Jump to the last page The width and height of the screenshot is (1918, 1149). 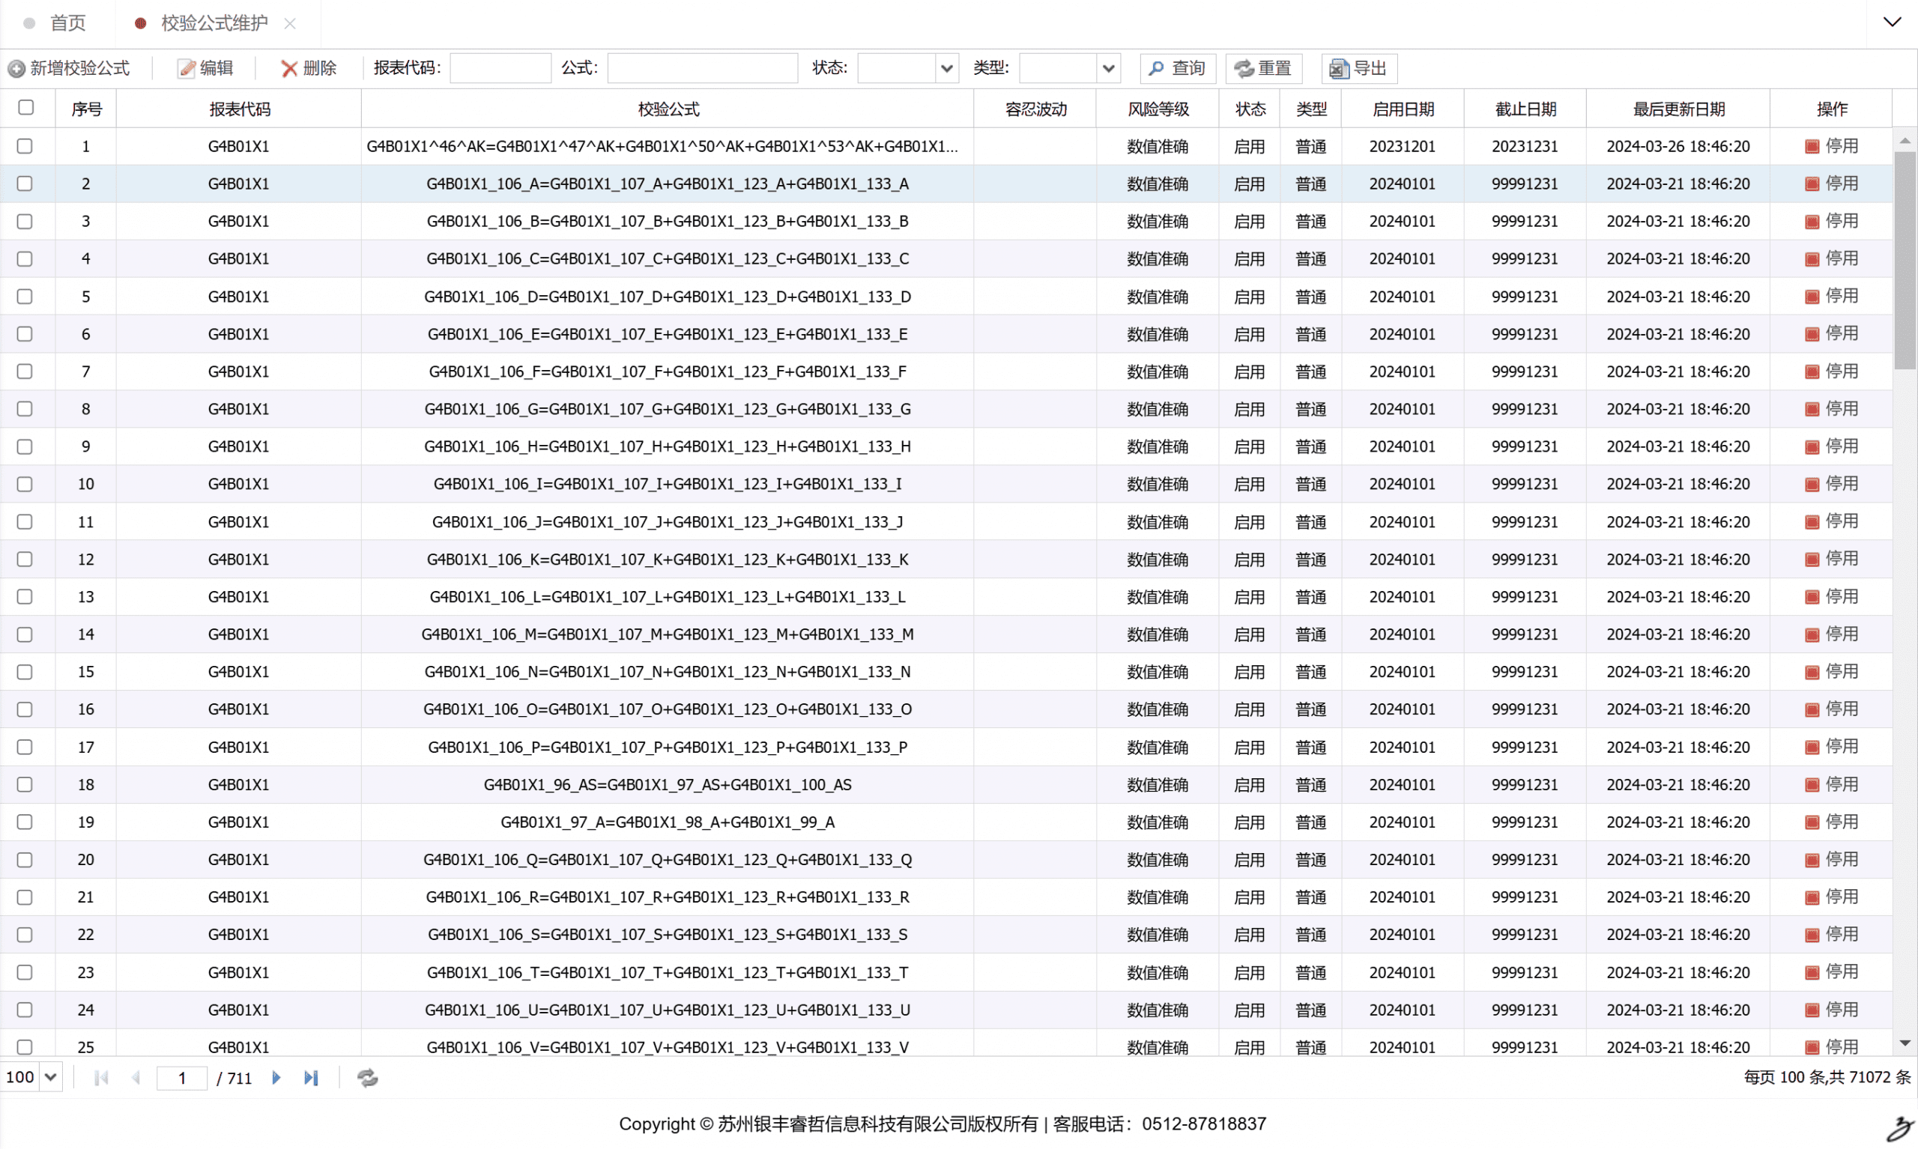[311, 1078]
